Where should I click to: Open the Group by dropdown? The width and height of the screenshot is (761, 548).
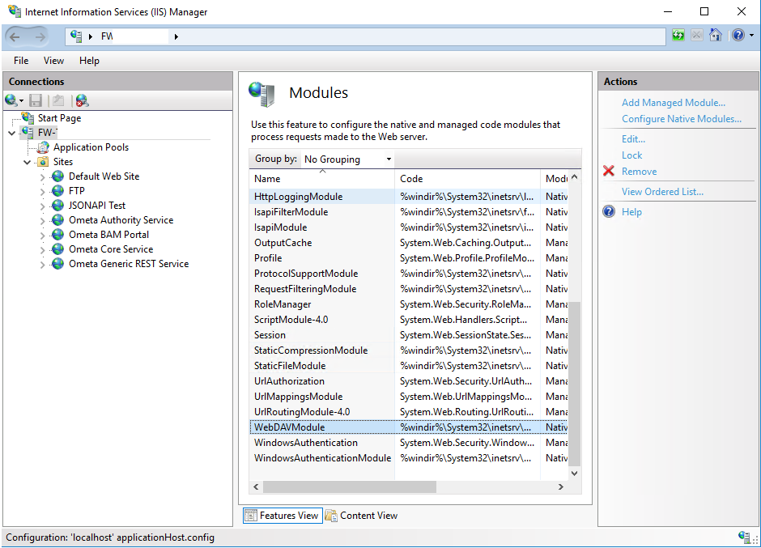[x=387, y=159]
